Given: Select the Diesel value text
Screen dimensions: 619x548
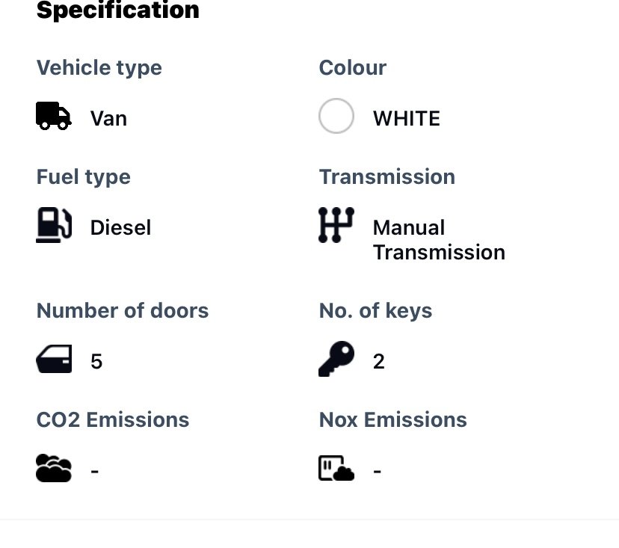Looking at the screenshot, I should click(120, 228).
